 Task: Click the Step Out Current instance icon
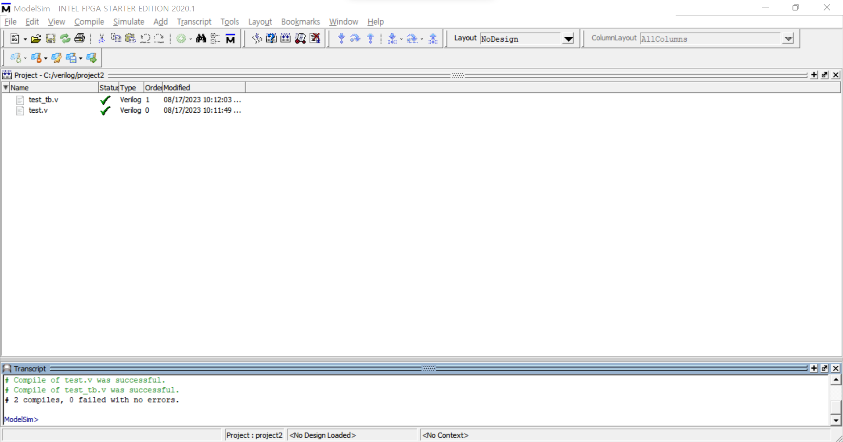point(433,39)
